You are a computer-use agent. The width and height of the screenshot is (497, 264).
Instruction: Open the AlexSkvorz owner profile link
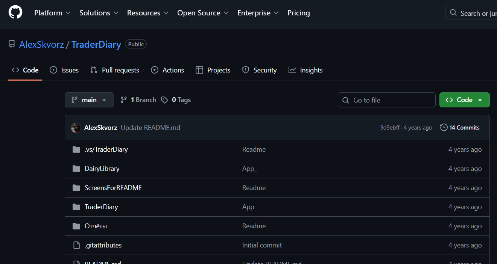click(41, 44)
